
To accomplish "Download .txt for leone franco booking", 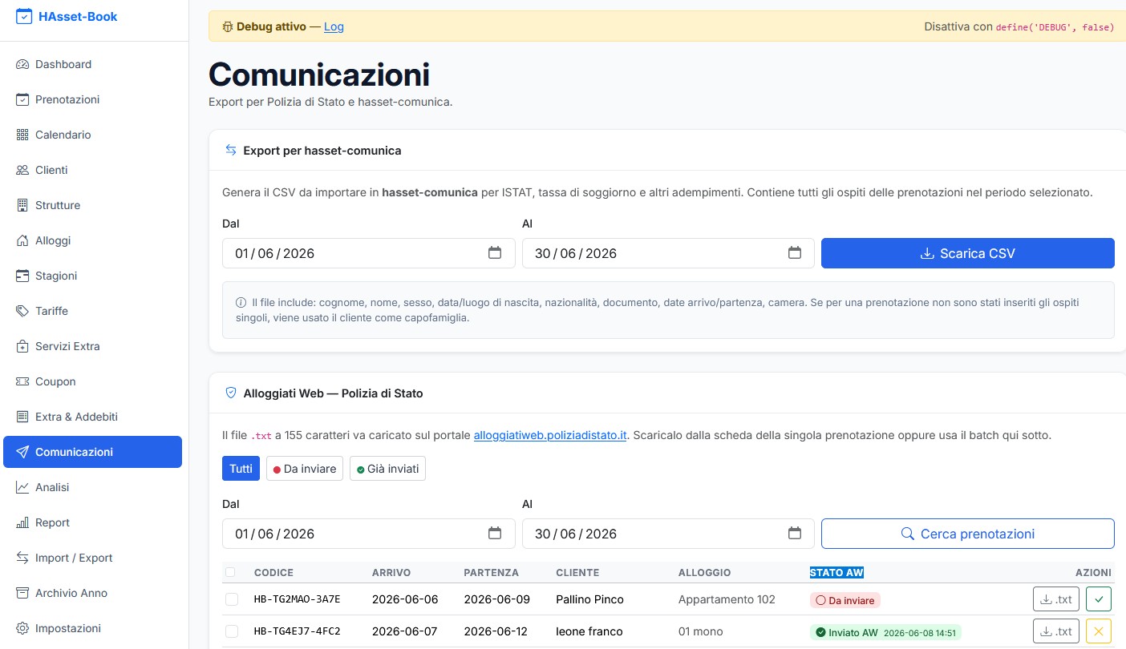I will pyautogui.click(x=1056, y=631).
